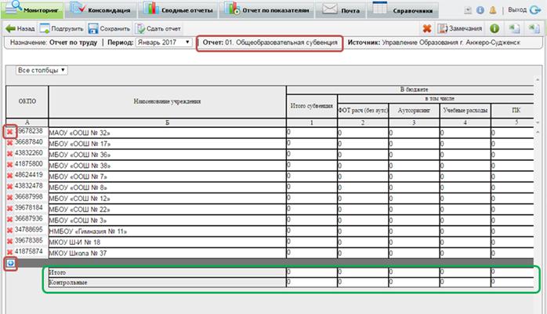The image size is (547, 314).
Task: Open the Период Январь 2017 dropdown
Action: click(164, 41)
